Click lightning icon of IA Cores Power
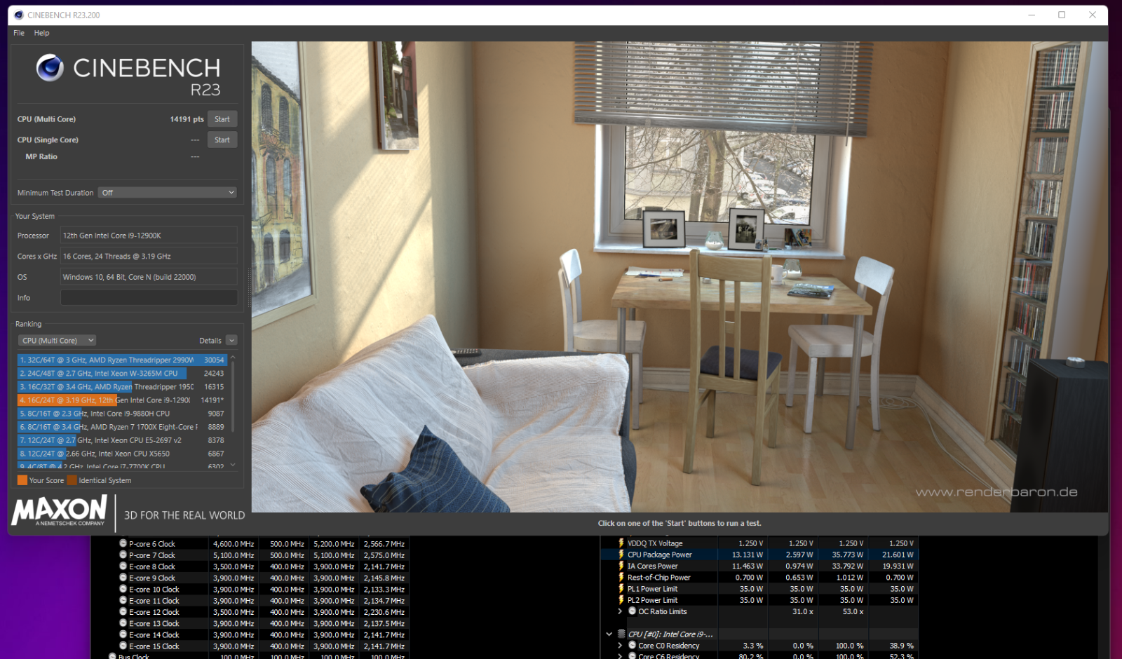1122x659 pixels. point(621,566)
